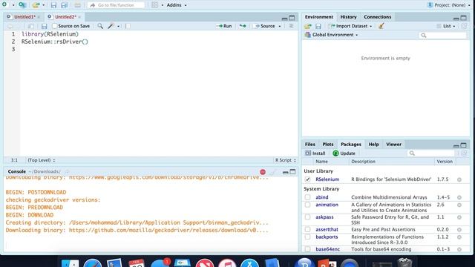
Task: Click the document outline icon in editor
Action: click(x=291, y=26)
